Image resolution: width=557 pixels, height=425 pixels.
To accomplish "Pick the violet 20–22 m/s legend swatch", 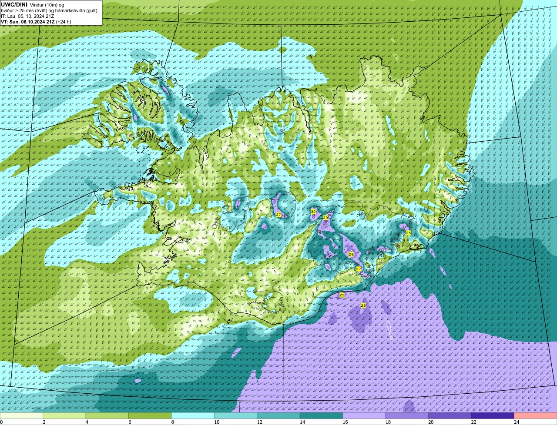I will point(450,416).
